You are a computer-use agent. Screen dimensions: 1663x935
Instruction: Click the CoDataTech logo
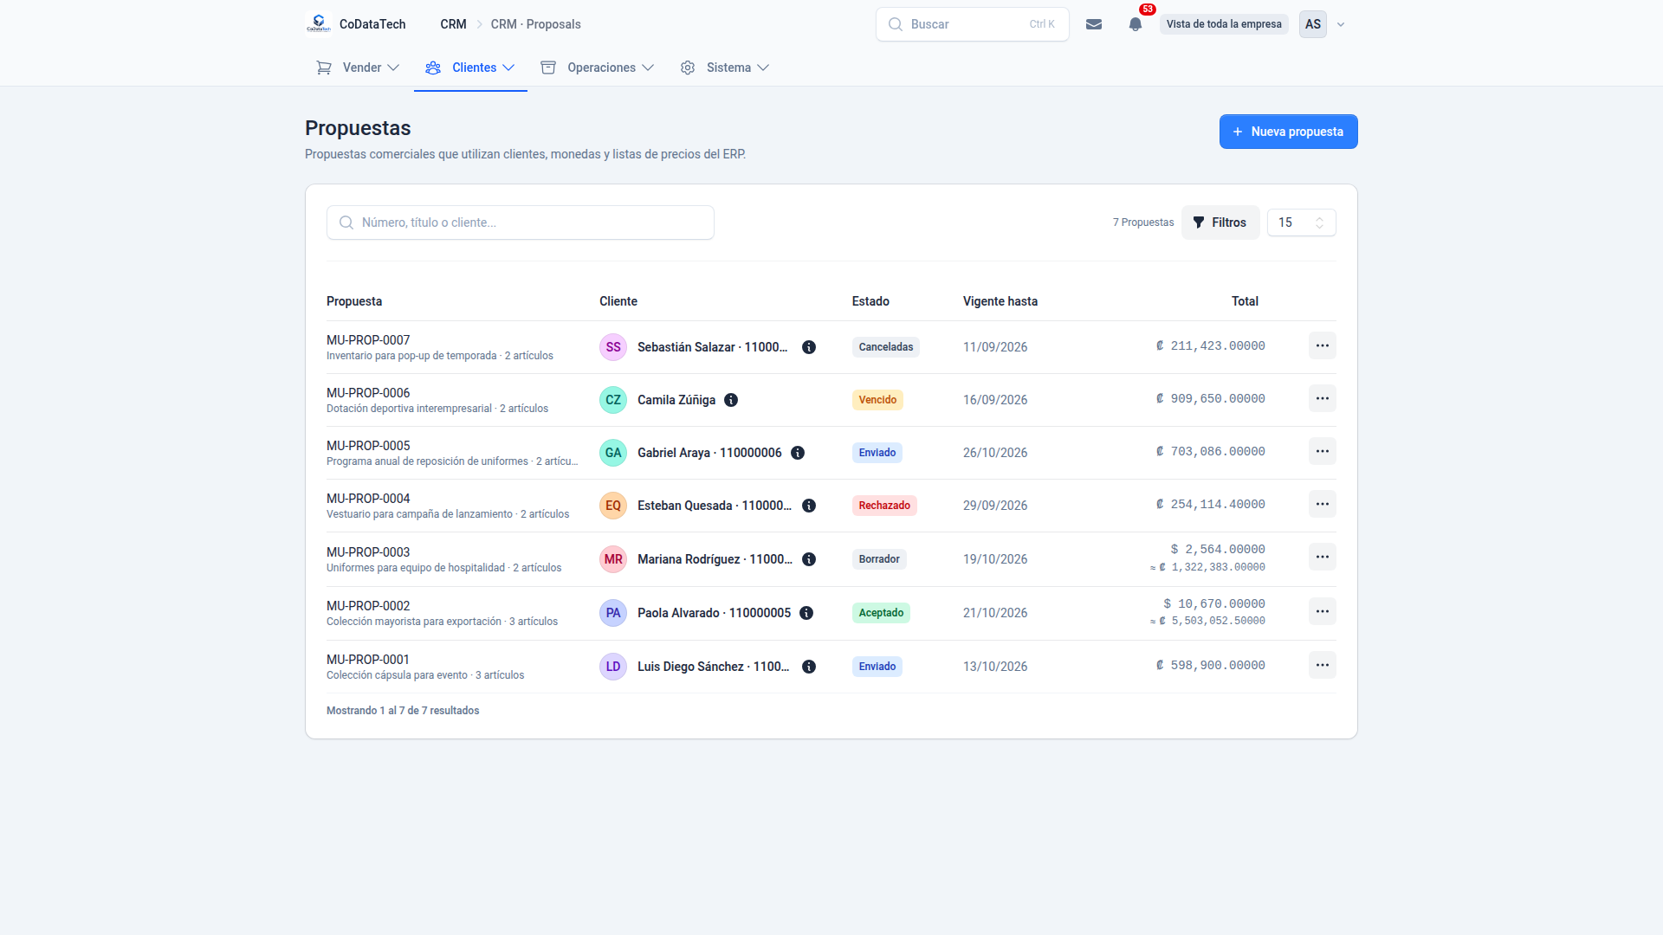tap(319, 23)
